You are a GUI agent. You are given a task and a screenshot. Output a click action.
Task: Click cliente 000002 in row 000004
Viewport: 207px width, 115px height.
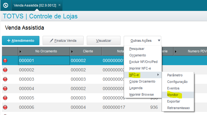pyautogui.click(x=78, y=89)
